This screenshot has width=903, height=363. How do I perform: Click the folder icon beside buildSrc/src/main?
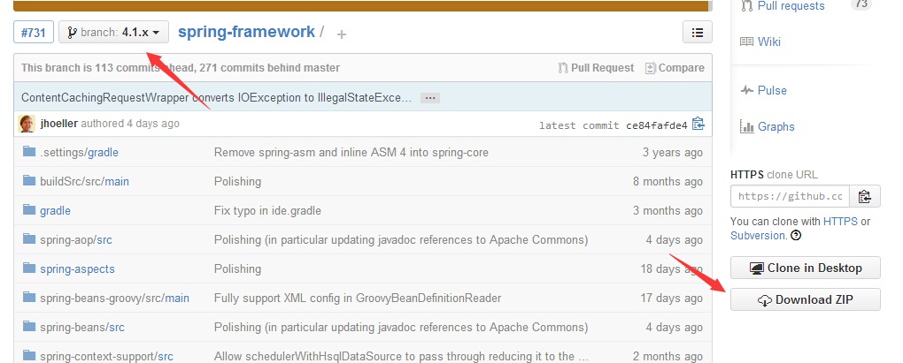[29, 181]
